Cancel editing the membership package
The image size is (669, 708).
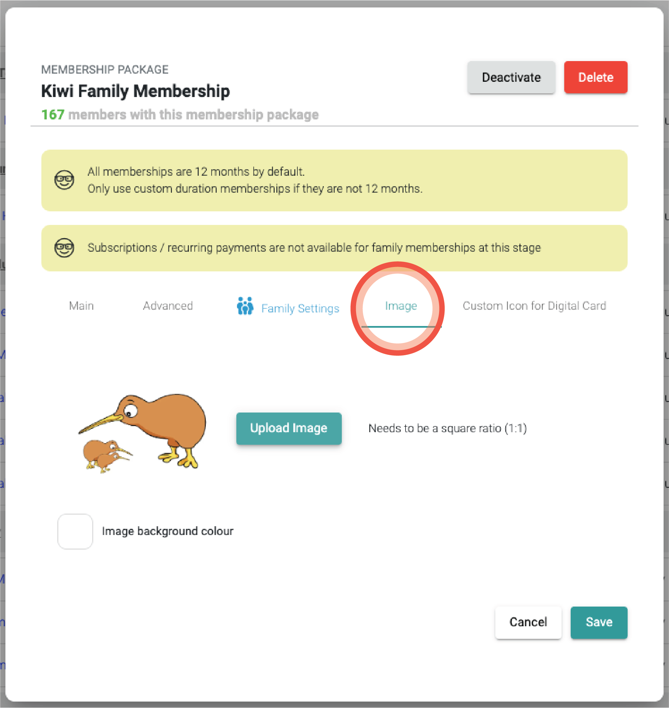click(528, 623)
